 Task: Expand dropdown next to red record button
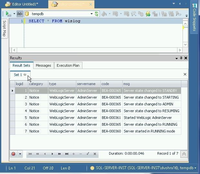point(20,154)
